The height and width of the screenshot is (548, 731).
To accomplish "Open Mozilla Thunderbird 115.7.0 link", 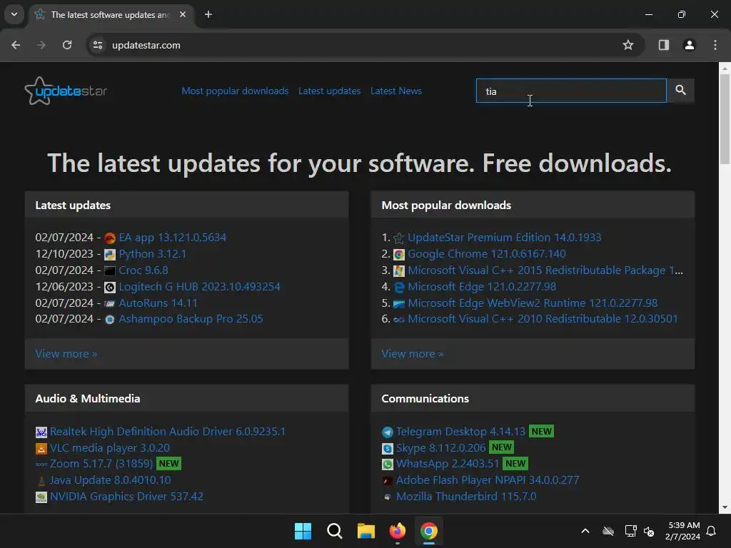I will click(x=466, y=496).
